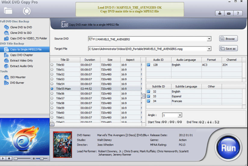Toggle subtitle 34 Francais checkbox

148,101
